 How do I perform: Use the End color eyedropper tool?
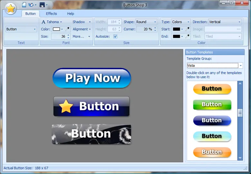pos(188,37)
